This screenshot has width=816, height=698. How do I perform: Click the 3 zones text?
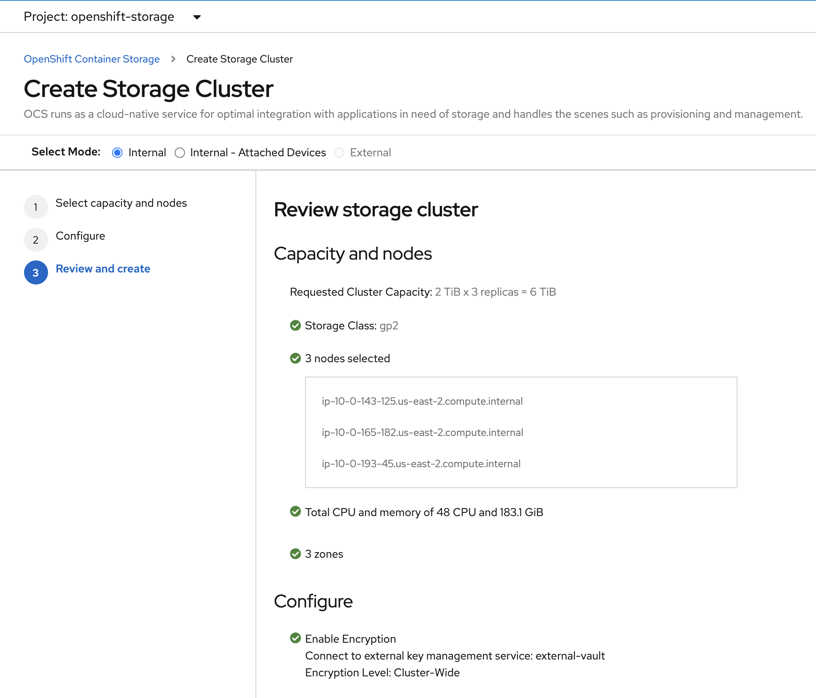pos(324,554)
